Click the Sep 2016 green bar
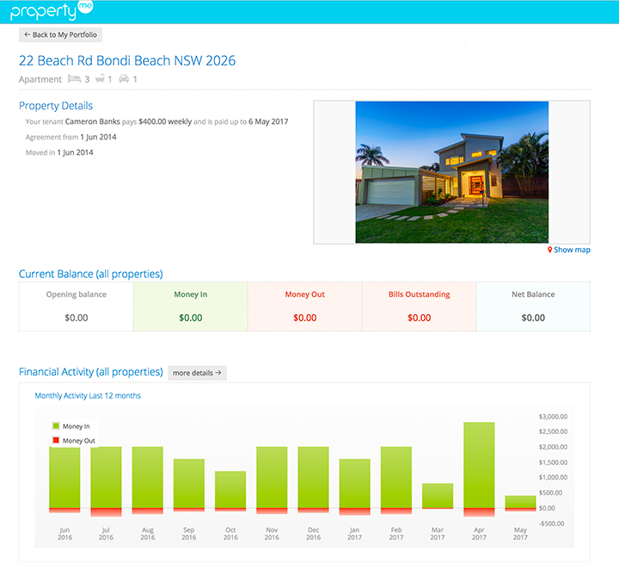 189,483
